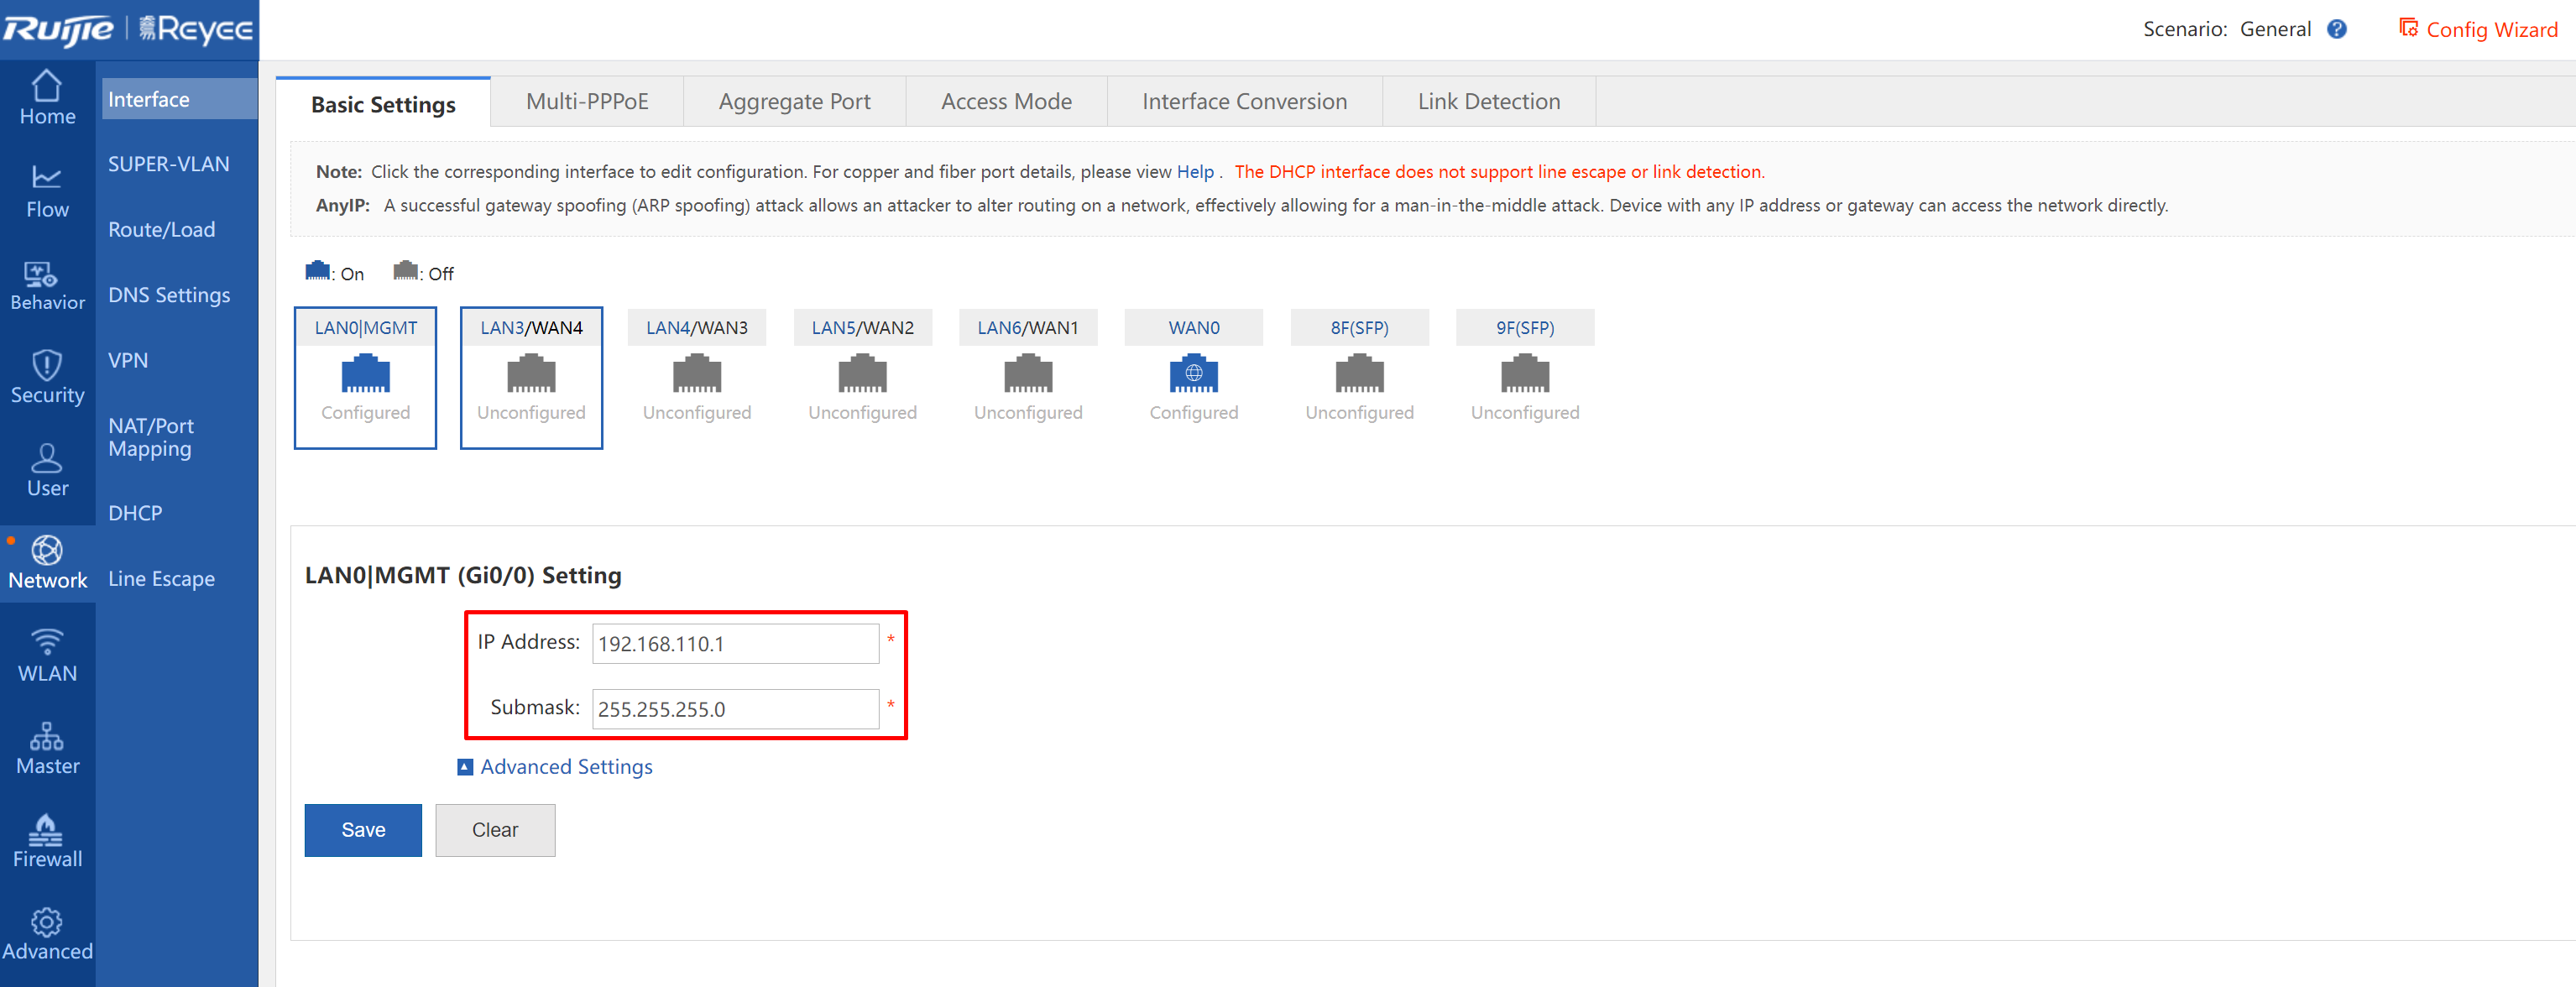Open the Help link in note

(1194, 172)
